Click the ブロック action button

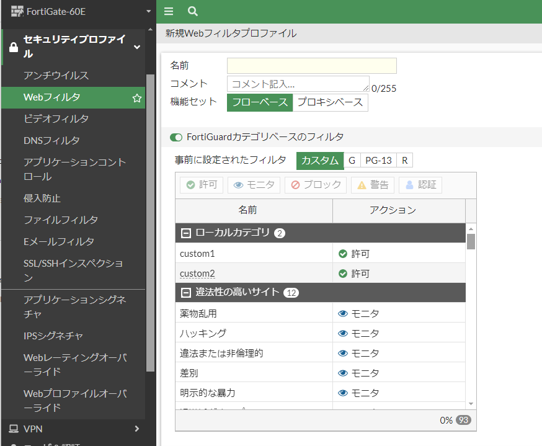coord(316,185)
